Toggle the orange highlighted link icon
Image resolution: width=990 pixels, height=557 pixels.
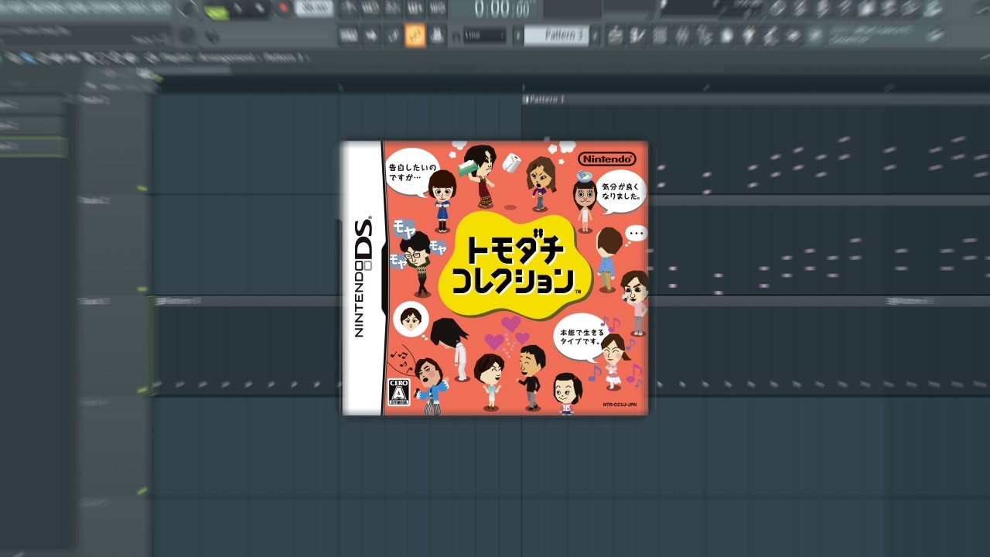point(415,35)
